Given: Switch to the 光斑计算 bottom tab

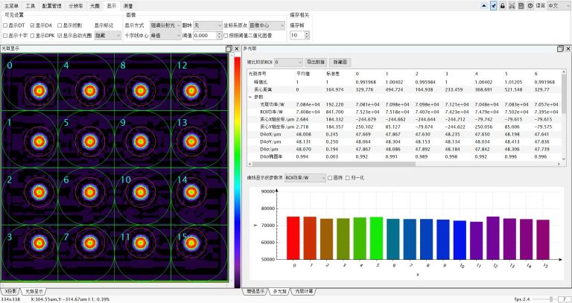Looking at the screenshot, I should [x=305, y=291].
